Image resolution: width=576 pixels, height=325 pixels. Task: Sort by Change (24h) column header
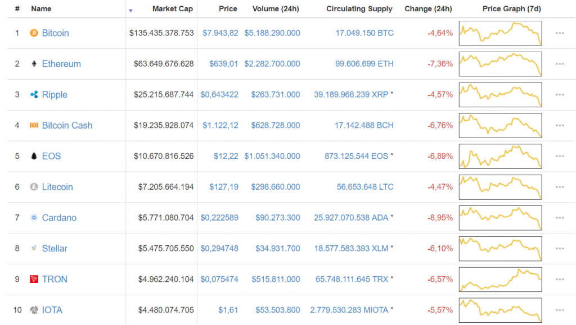(x=428, y=8)
